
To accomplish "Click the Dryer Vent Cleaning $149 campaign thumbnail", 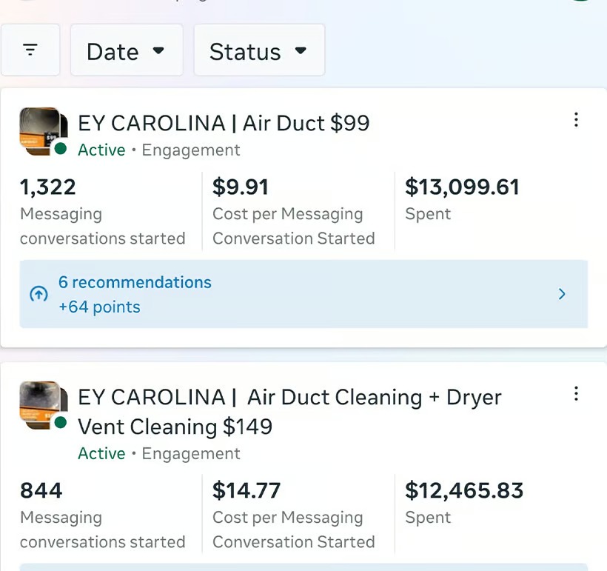I will pyautogui.click(x=38, y=404).
